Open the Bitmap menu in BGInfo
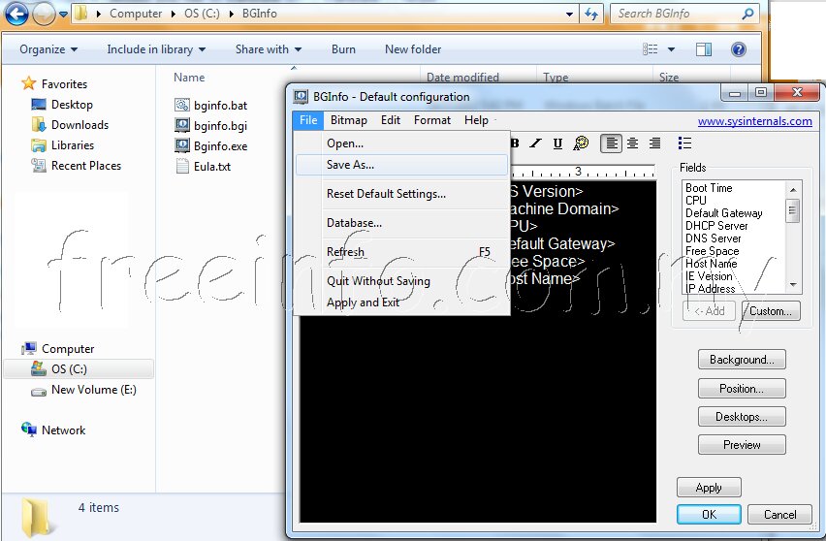The height and width of the screenshot is (541, 826). pyautogui.click(x=349, y=120)
